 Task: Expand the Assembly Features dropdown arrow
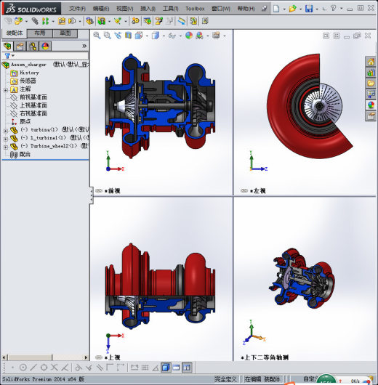109,22
